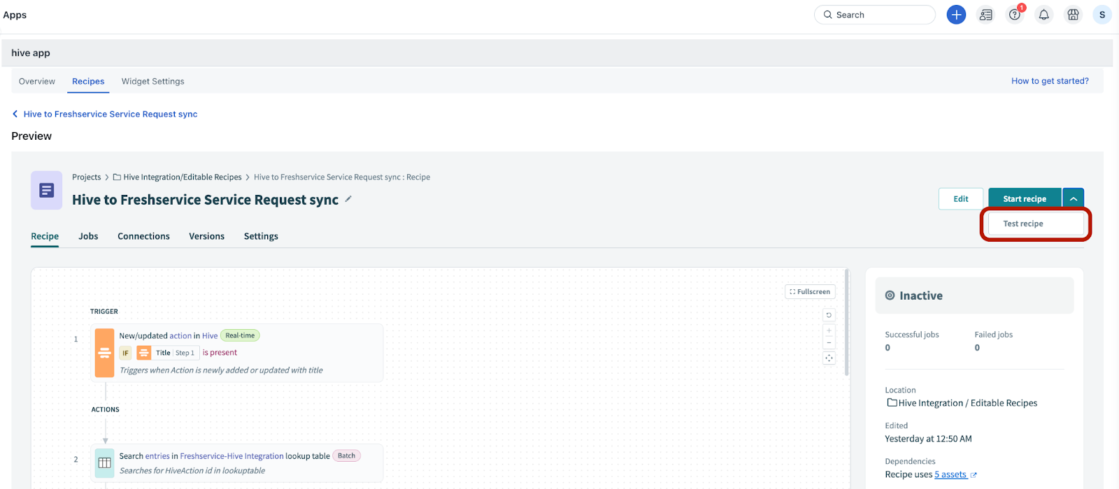Zoom out on the recipe canvas

click(x=829, y=342)
